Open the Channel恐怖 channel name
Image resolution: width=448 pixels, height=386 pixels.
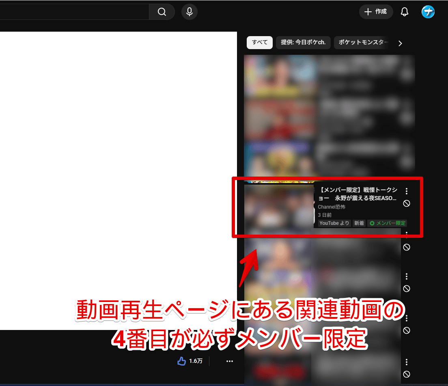point(332,207)
